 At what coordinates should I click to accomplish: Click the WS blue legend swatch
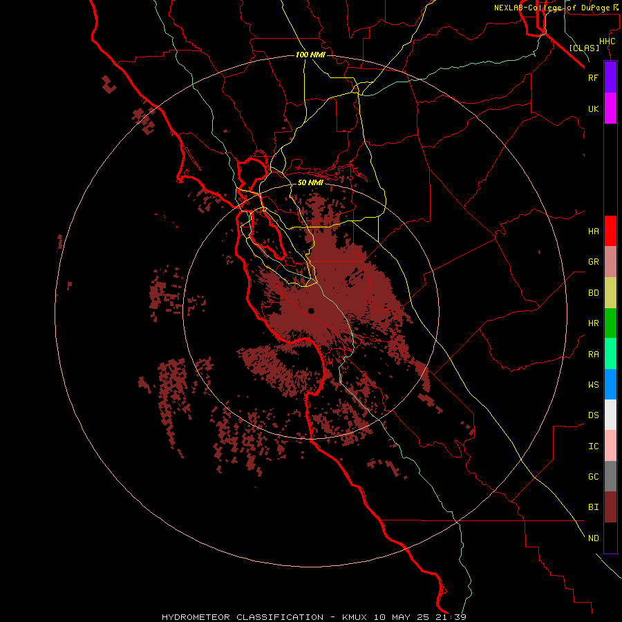tap(610, 384)
